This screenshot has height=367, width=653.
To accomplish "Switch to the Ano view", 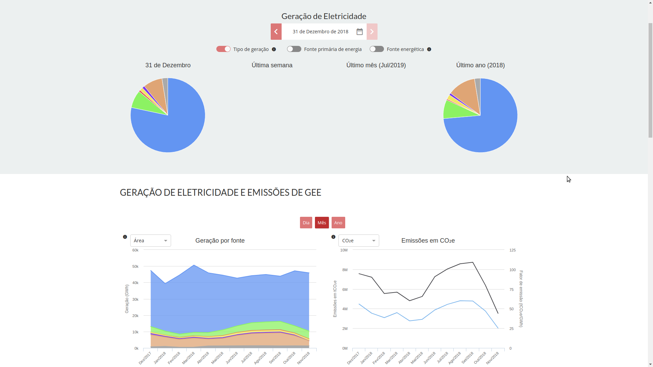I will click(x=338, y=223).
